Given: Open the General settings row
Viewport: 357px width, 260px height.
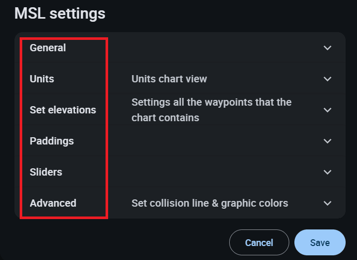Looking at the screenshot, I should pos(48,48).
